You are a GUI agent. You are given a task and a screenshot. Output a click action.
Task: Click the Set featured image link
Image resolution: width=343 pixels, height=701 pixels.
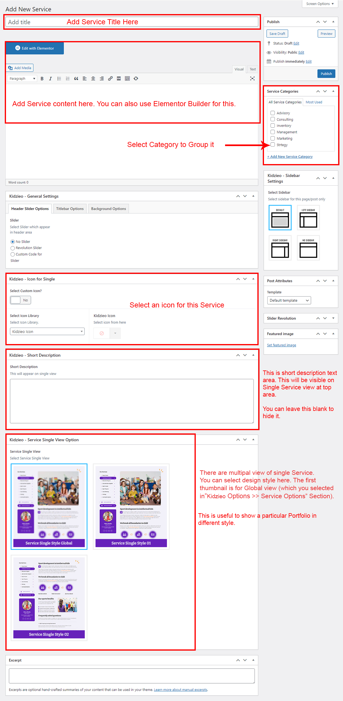281,345
